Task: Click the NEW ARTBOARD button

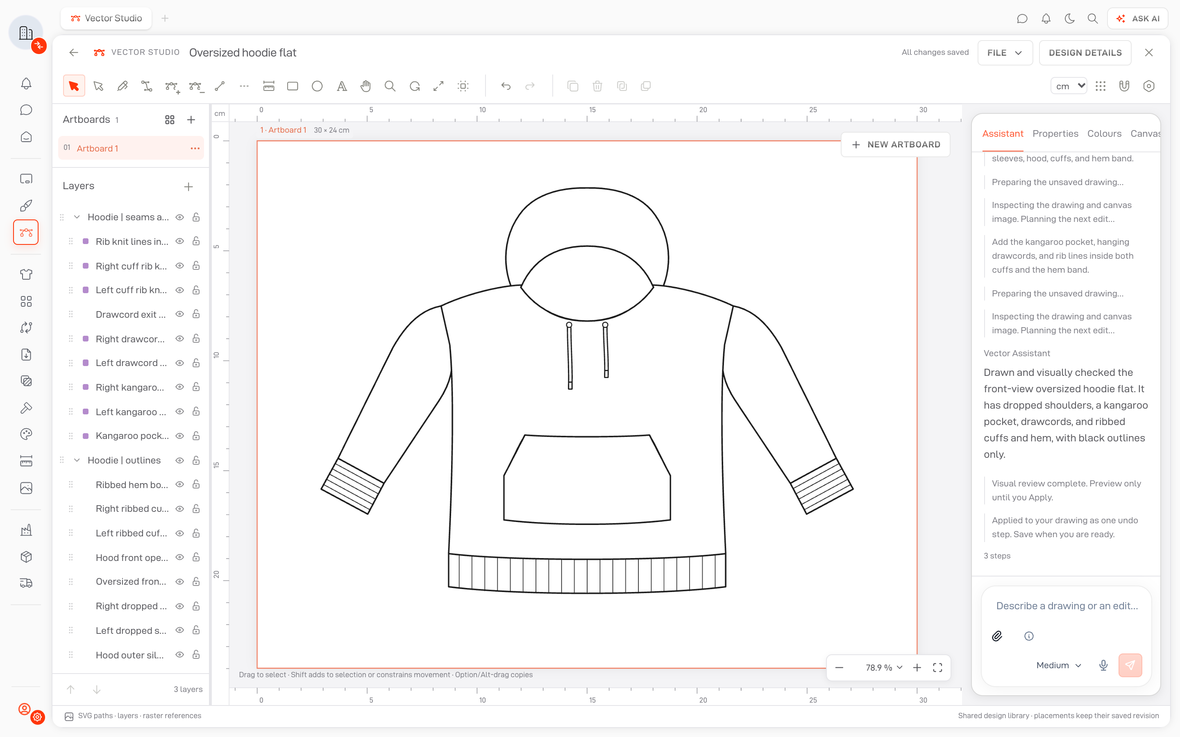Action: (x=895, y=145)
